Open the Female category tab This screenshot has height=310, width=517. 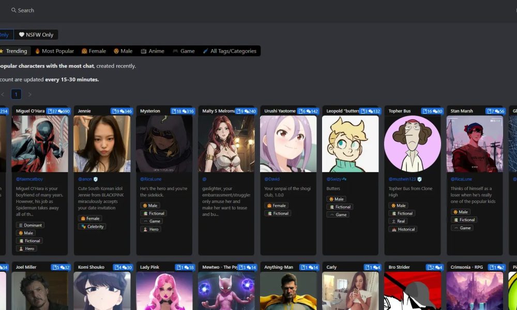tap(94, 51)
